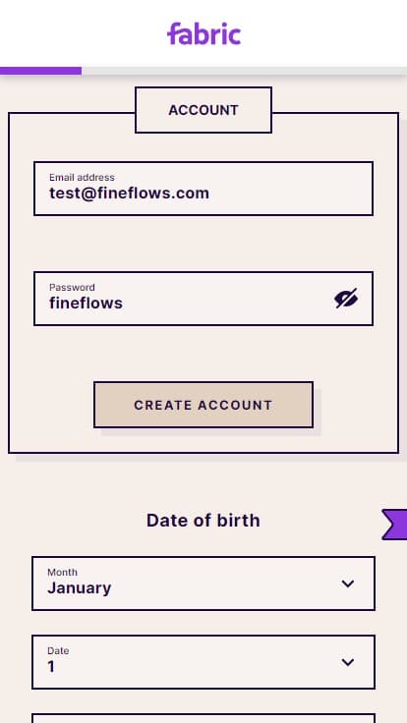Focus the Password input field
Viewport: 407px width, 723px height.
tap(203, 299)
